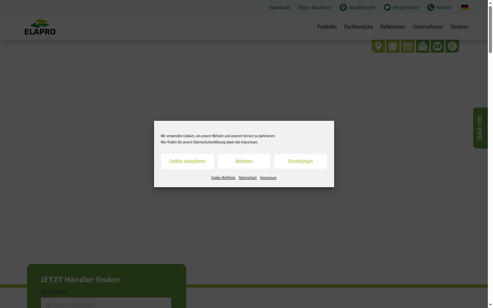Open the location pin quick icon
This screenshot has width=493, height=308.
pyautogui.click(x=378, y=46)
